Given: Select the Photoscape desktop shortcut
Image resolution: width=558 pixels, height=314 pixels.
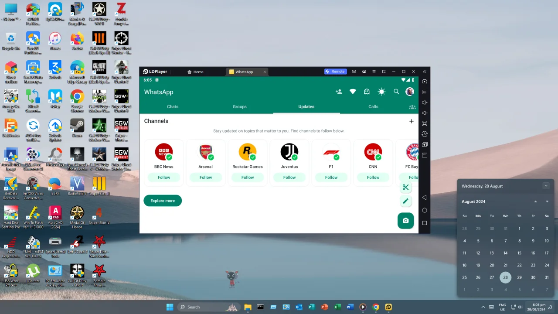Looking at the screenshot, I should 55,157.
